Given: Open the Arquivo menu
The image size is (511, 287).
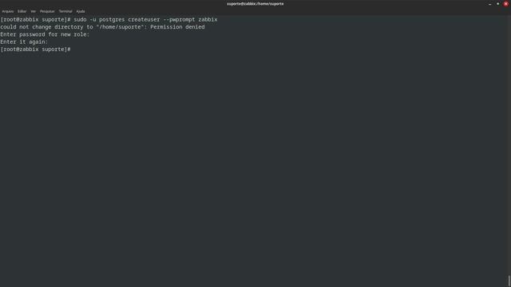Looking at the screenshot, I should tap(8, 11).
